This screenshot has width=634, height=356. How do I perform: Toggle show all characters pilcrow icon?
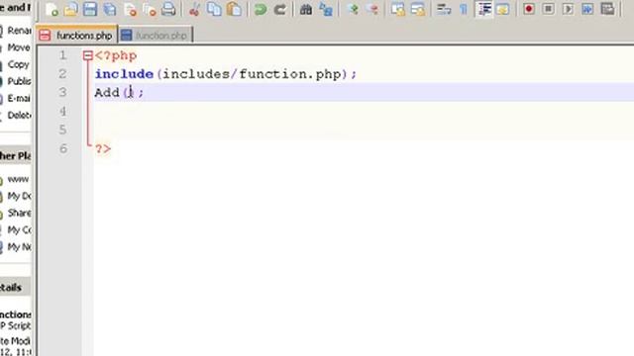[464, 9]
